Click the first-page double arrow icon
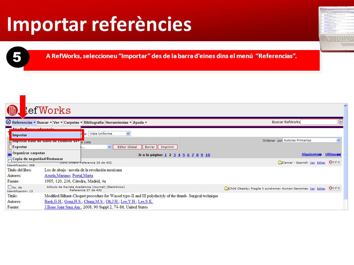 tap(10, 155)
